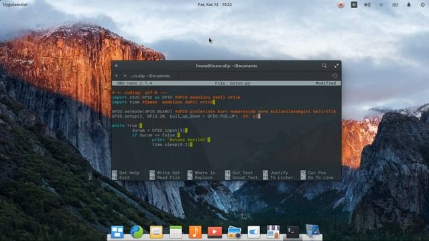Open System Settings switch icon in dock
Image resolution: width=429 pixels, height=241 pixels.
[253, 232]
